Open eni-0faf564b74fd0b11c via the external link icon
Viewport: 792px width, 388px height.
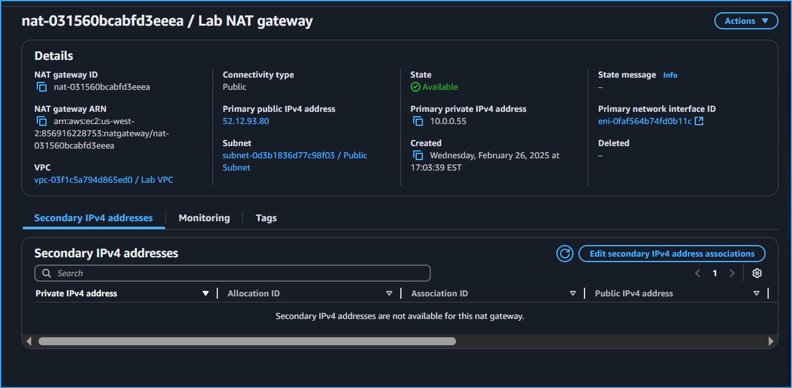point(700,120)
